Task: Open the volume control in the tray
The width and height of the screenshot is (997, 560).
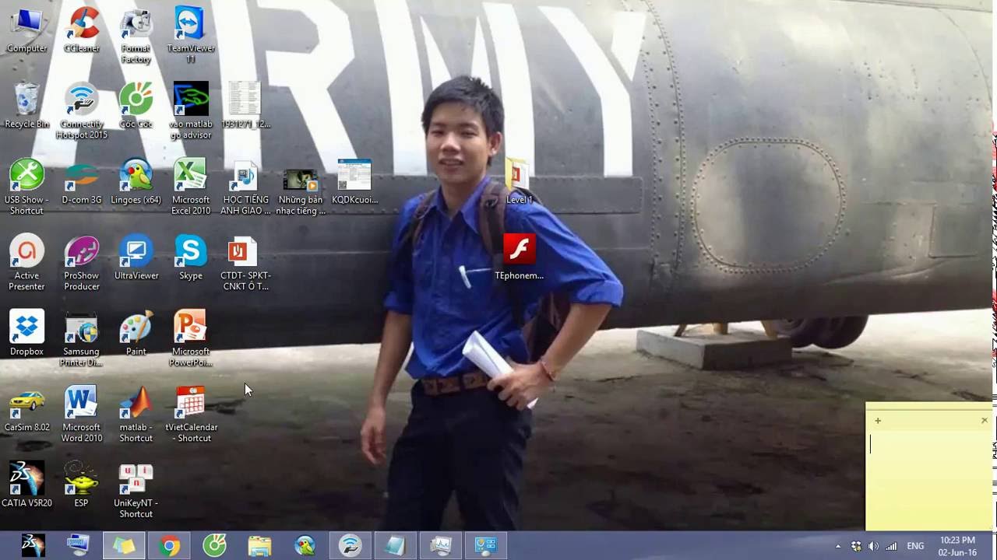Action: (x=873, y=546)
